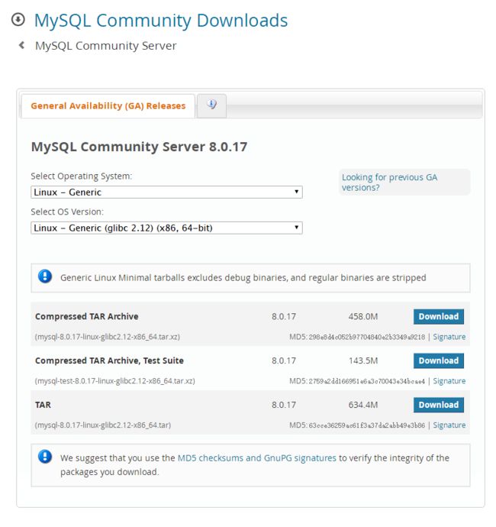Click the filename mysql-8.0.17-linux-glibc2.12-x86_64.tar
Screen dimensions: 496x527
click(103, 425)
